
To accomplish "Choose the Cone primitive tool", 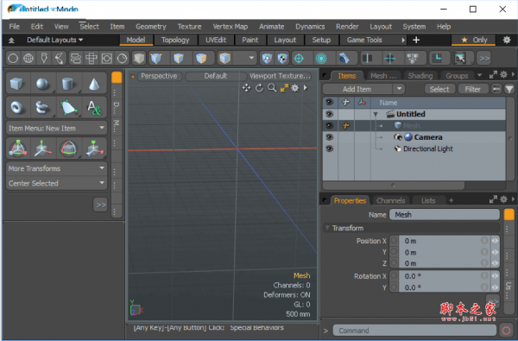I will point(94,84).
